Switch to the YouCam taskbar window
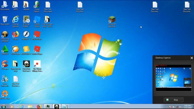194x109 pixels. click(x=57, y=107)
